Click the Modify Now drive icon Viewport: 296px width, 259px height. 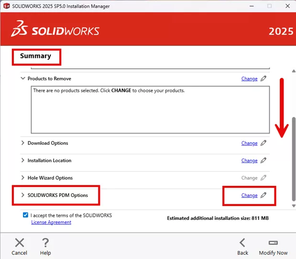273,243
